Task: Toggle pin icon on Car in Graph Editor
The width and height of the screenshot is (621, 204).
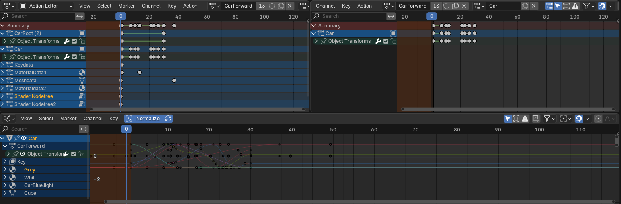Action: click(17, 138)
